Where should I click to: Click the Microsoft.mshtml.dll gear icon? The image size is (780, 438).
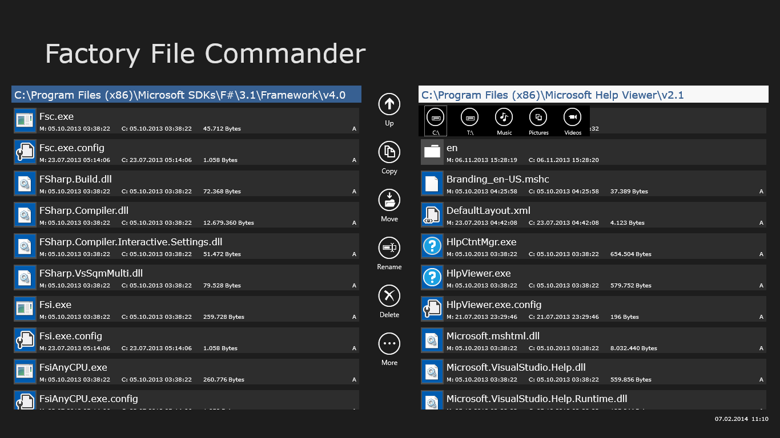(432, 340)
